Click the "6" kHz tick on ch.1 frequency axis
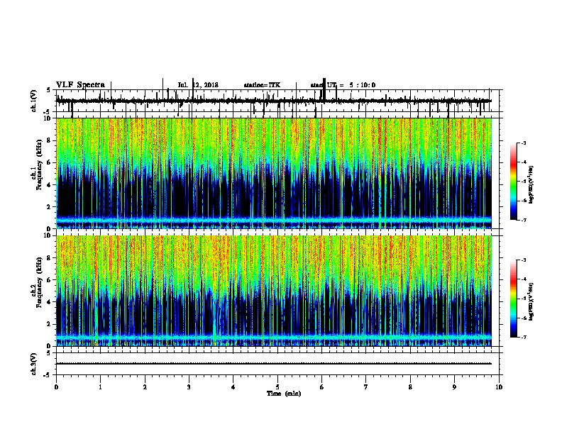This screenshot has height=434, width=562. (x=49, y=162)
